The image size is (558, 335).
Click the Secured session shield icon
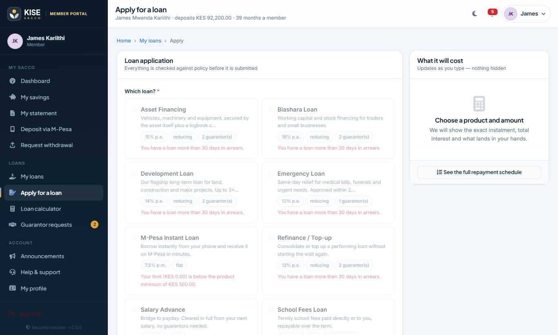pyautogui.click(x=28, y=327)
